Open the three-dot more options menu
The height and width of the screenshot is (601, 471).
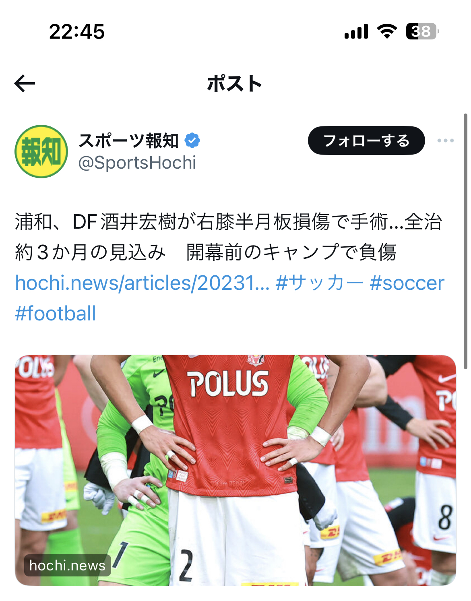(x=446, y=140)
